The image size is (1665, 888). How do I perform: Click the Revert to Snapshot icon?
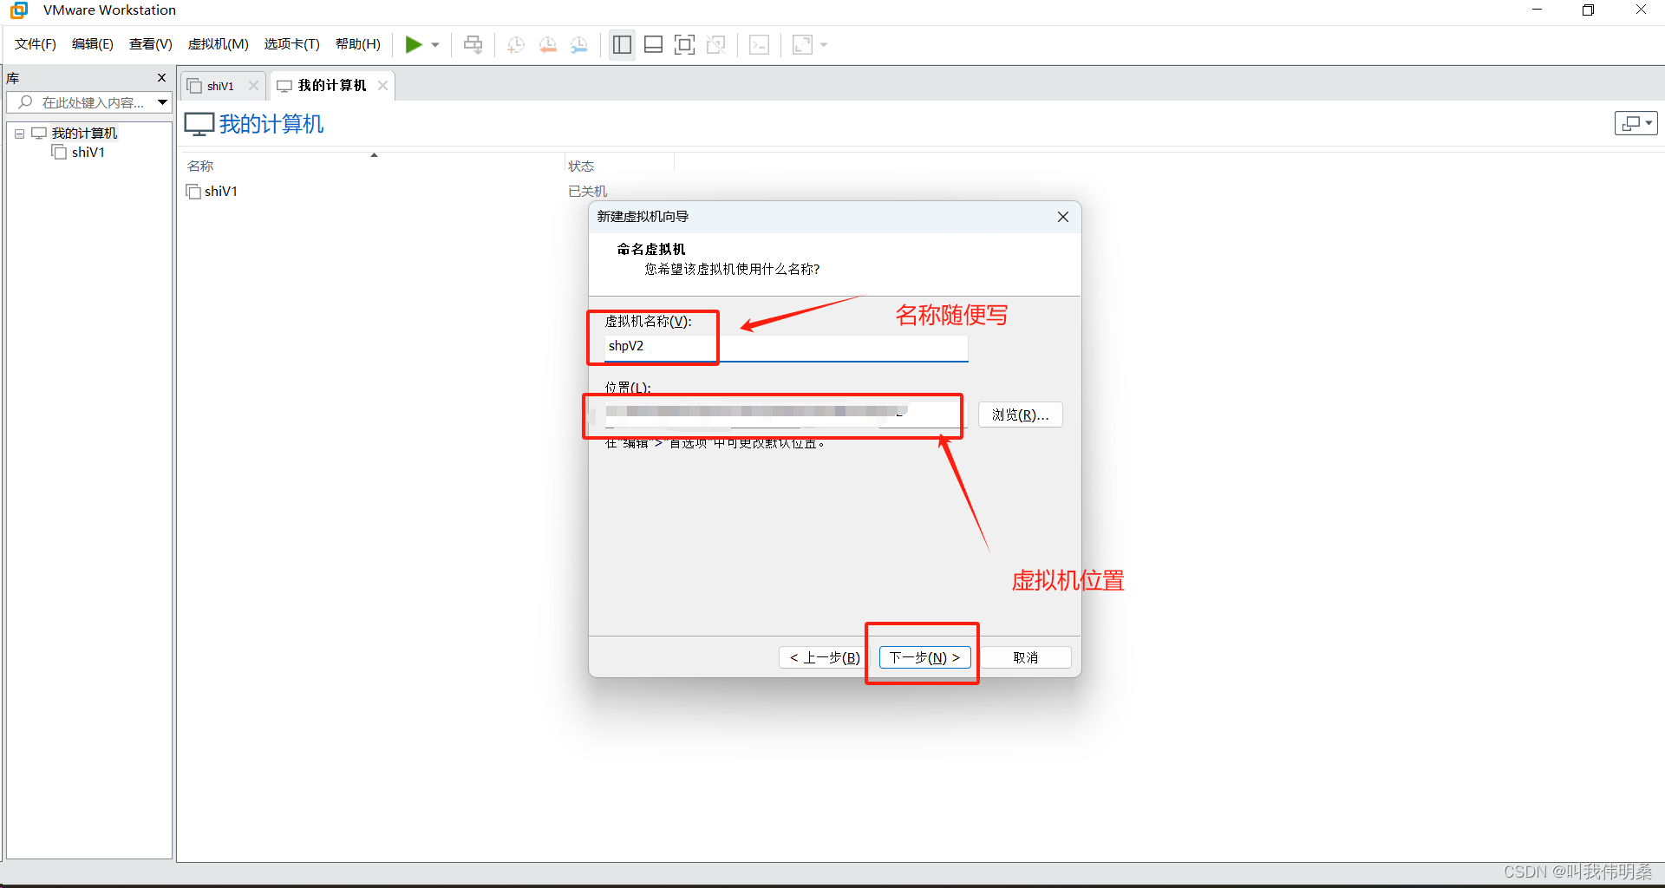548,44
